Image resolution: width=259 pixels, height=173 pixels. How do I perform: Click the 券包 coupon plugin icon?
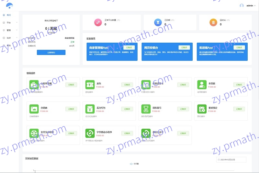pos(90,85)
